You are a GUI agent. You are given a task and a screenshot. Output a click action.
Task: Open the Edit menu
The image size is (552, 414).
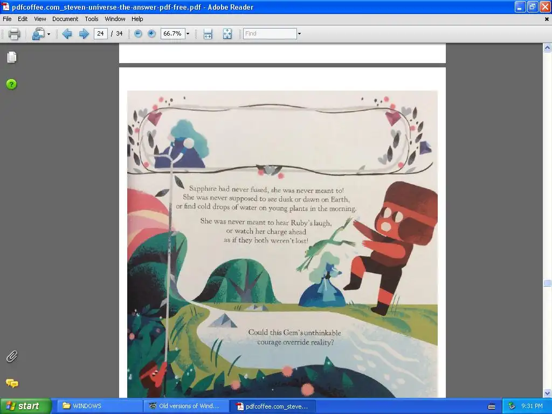click(x=23, y=19)
